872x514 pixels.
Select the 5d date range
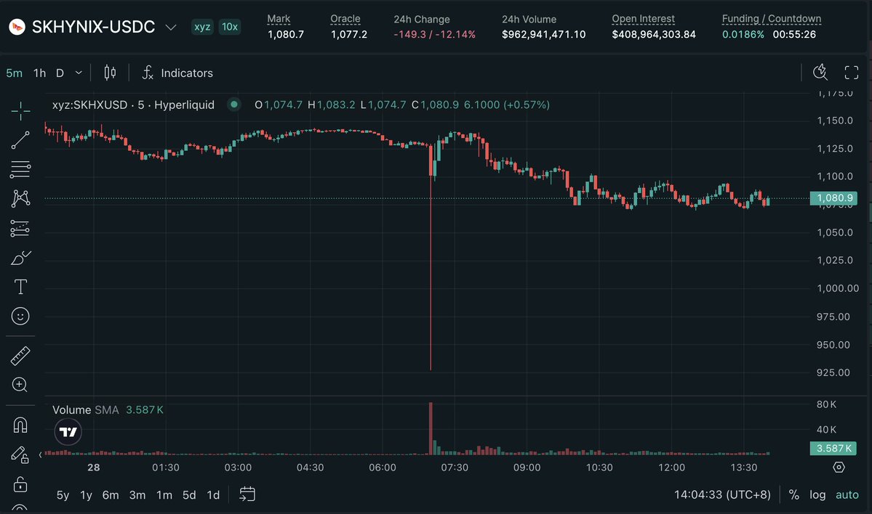click(189, 494)
